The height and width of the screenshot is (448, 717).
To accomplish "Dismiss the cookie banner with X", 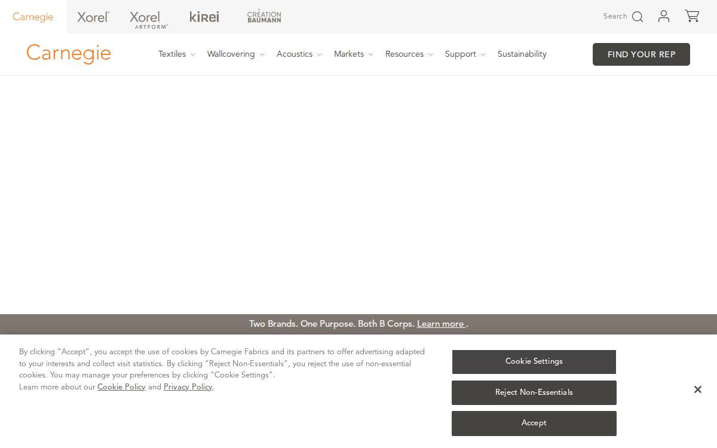I will pos(697,389).
